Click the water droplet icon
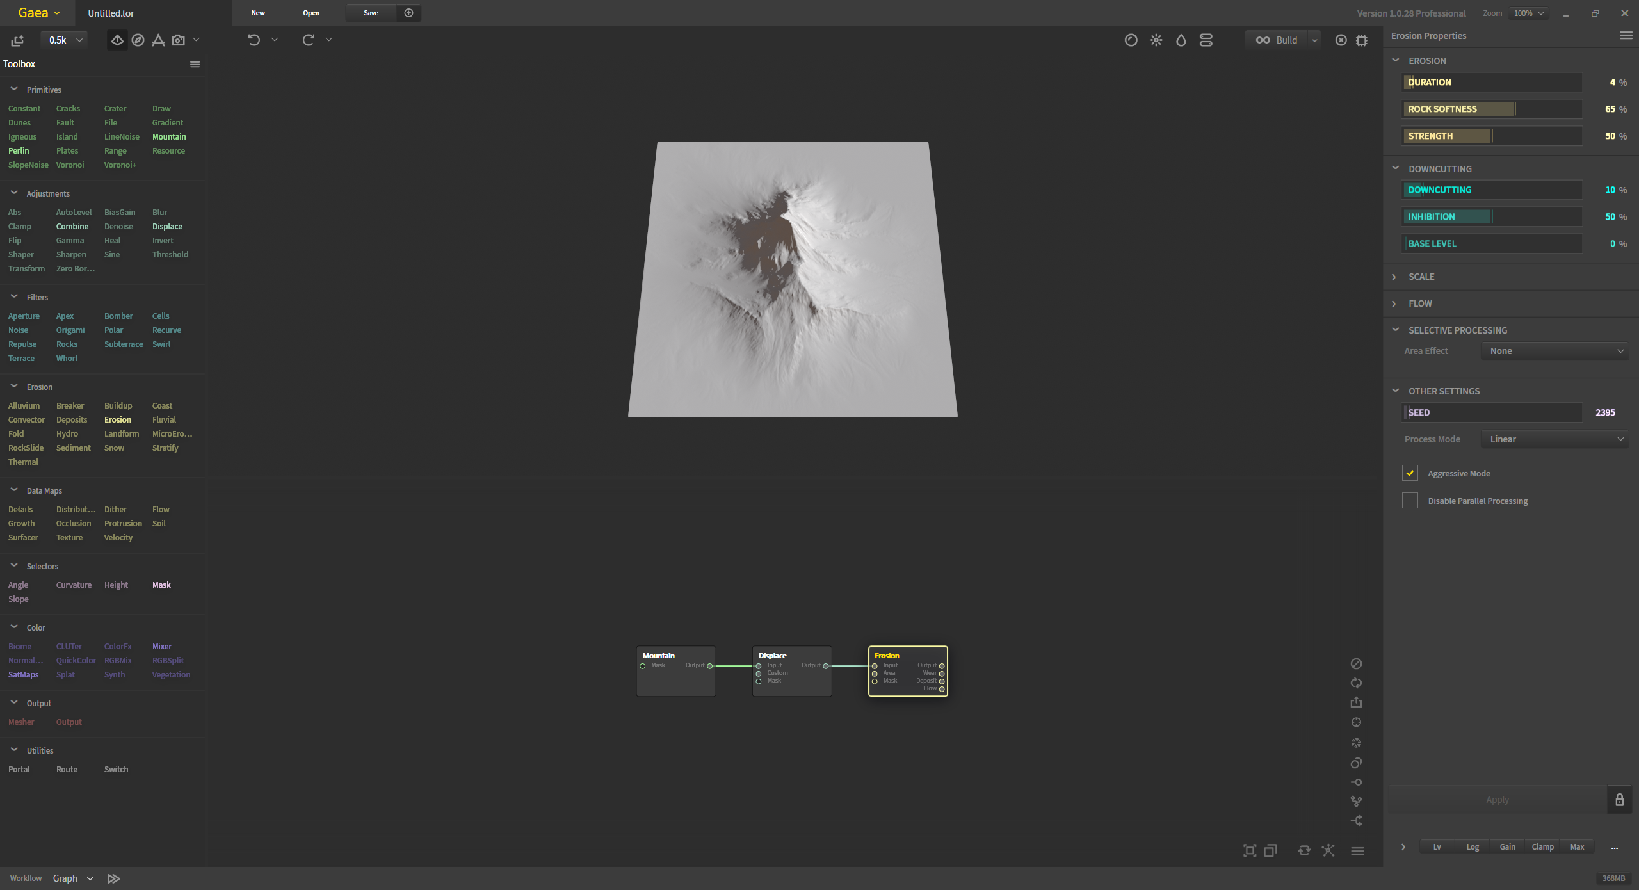The width and height of the screenshot is (1639, 890). (1181, 40)
